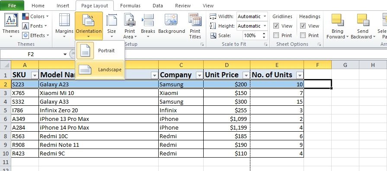Open Scale to Fit dialog launcher
This screenshot has height=171, width=387.
[x=266, y=44]
